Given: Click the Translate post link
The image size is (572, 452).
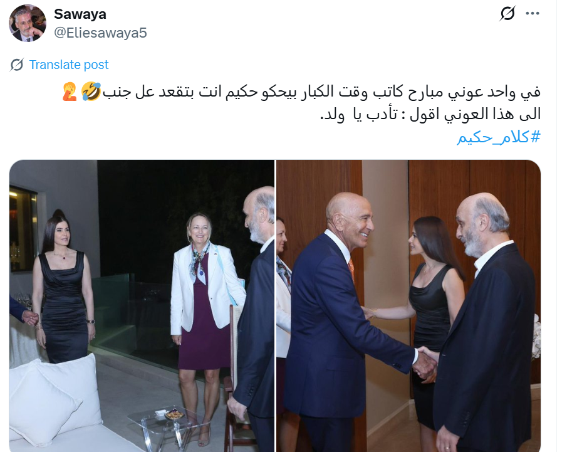Looking at the screenshot, I should point(69,65).
